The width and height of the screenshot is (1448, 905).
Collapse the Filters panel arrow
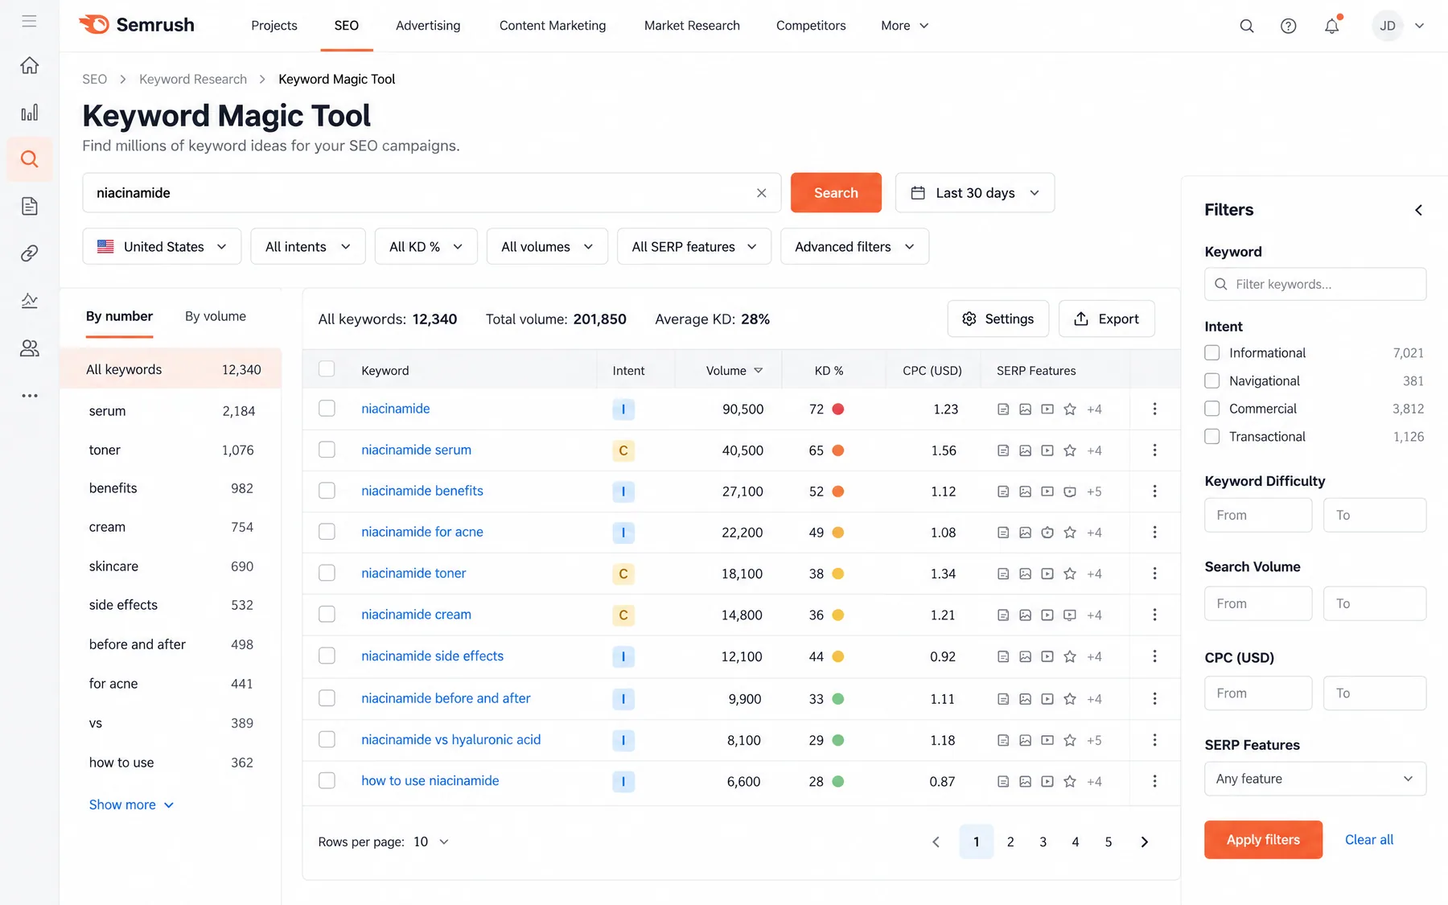pos(1418,210)
